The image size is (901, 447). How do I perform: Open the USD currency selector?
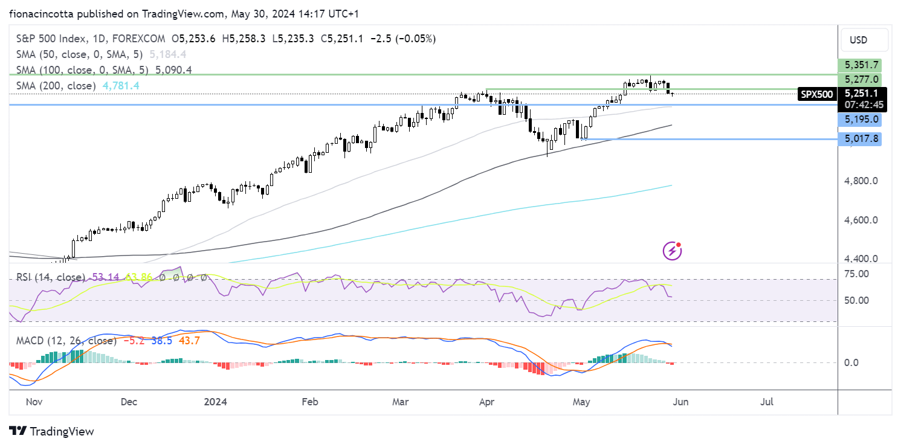pos(864,40)
